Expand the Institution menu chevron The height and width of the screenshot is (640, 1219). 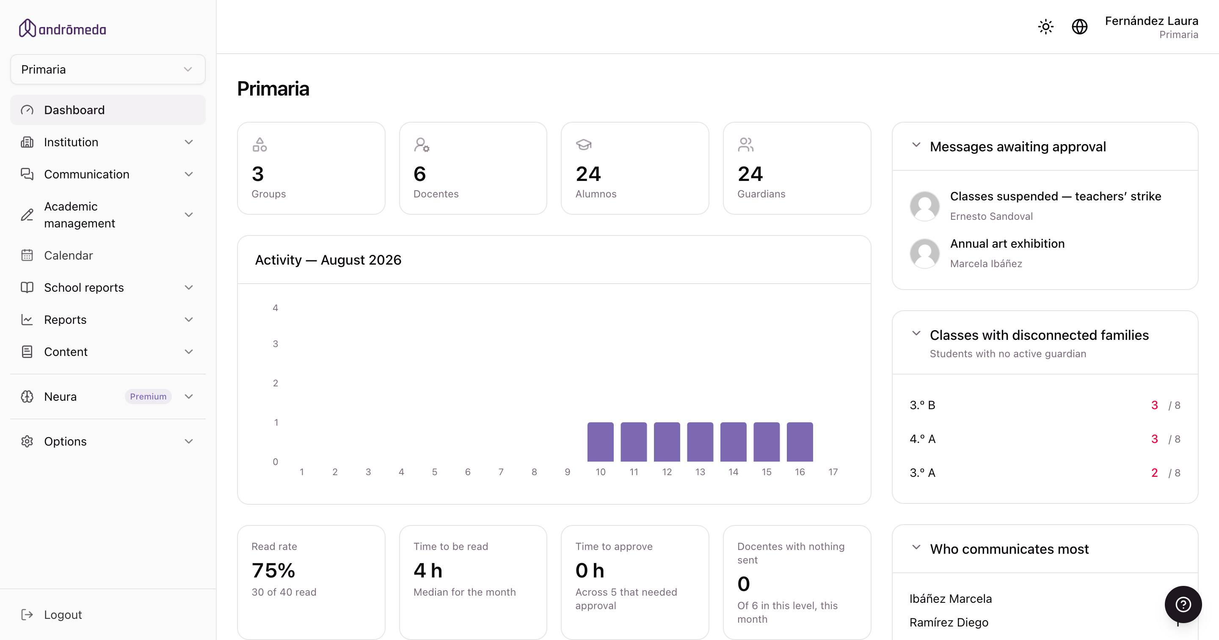[189, 142]
